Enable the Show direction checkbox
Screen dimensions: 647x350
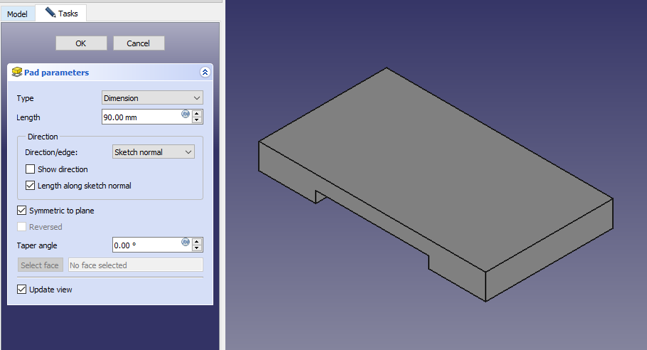30,169
